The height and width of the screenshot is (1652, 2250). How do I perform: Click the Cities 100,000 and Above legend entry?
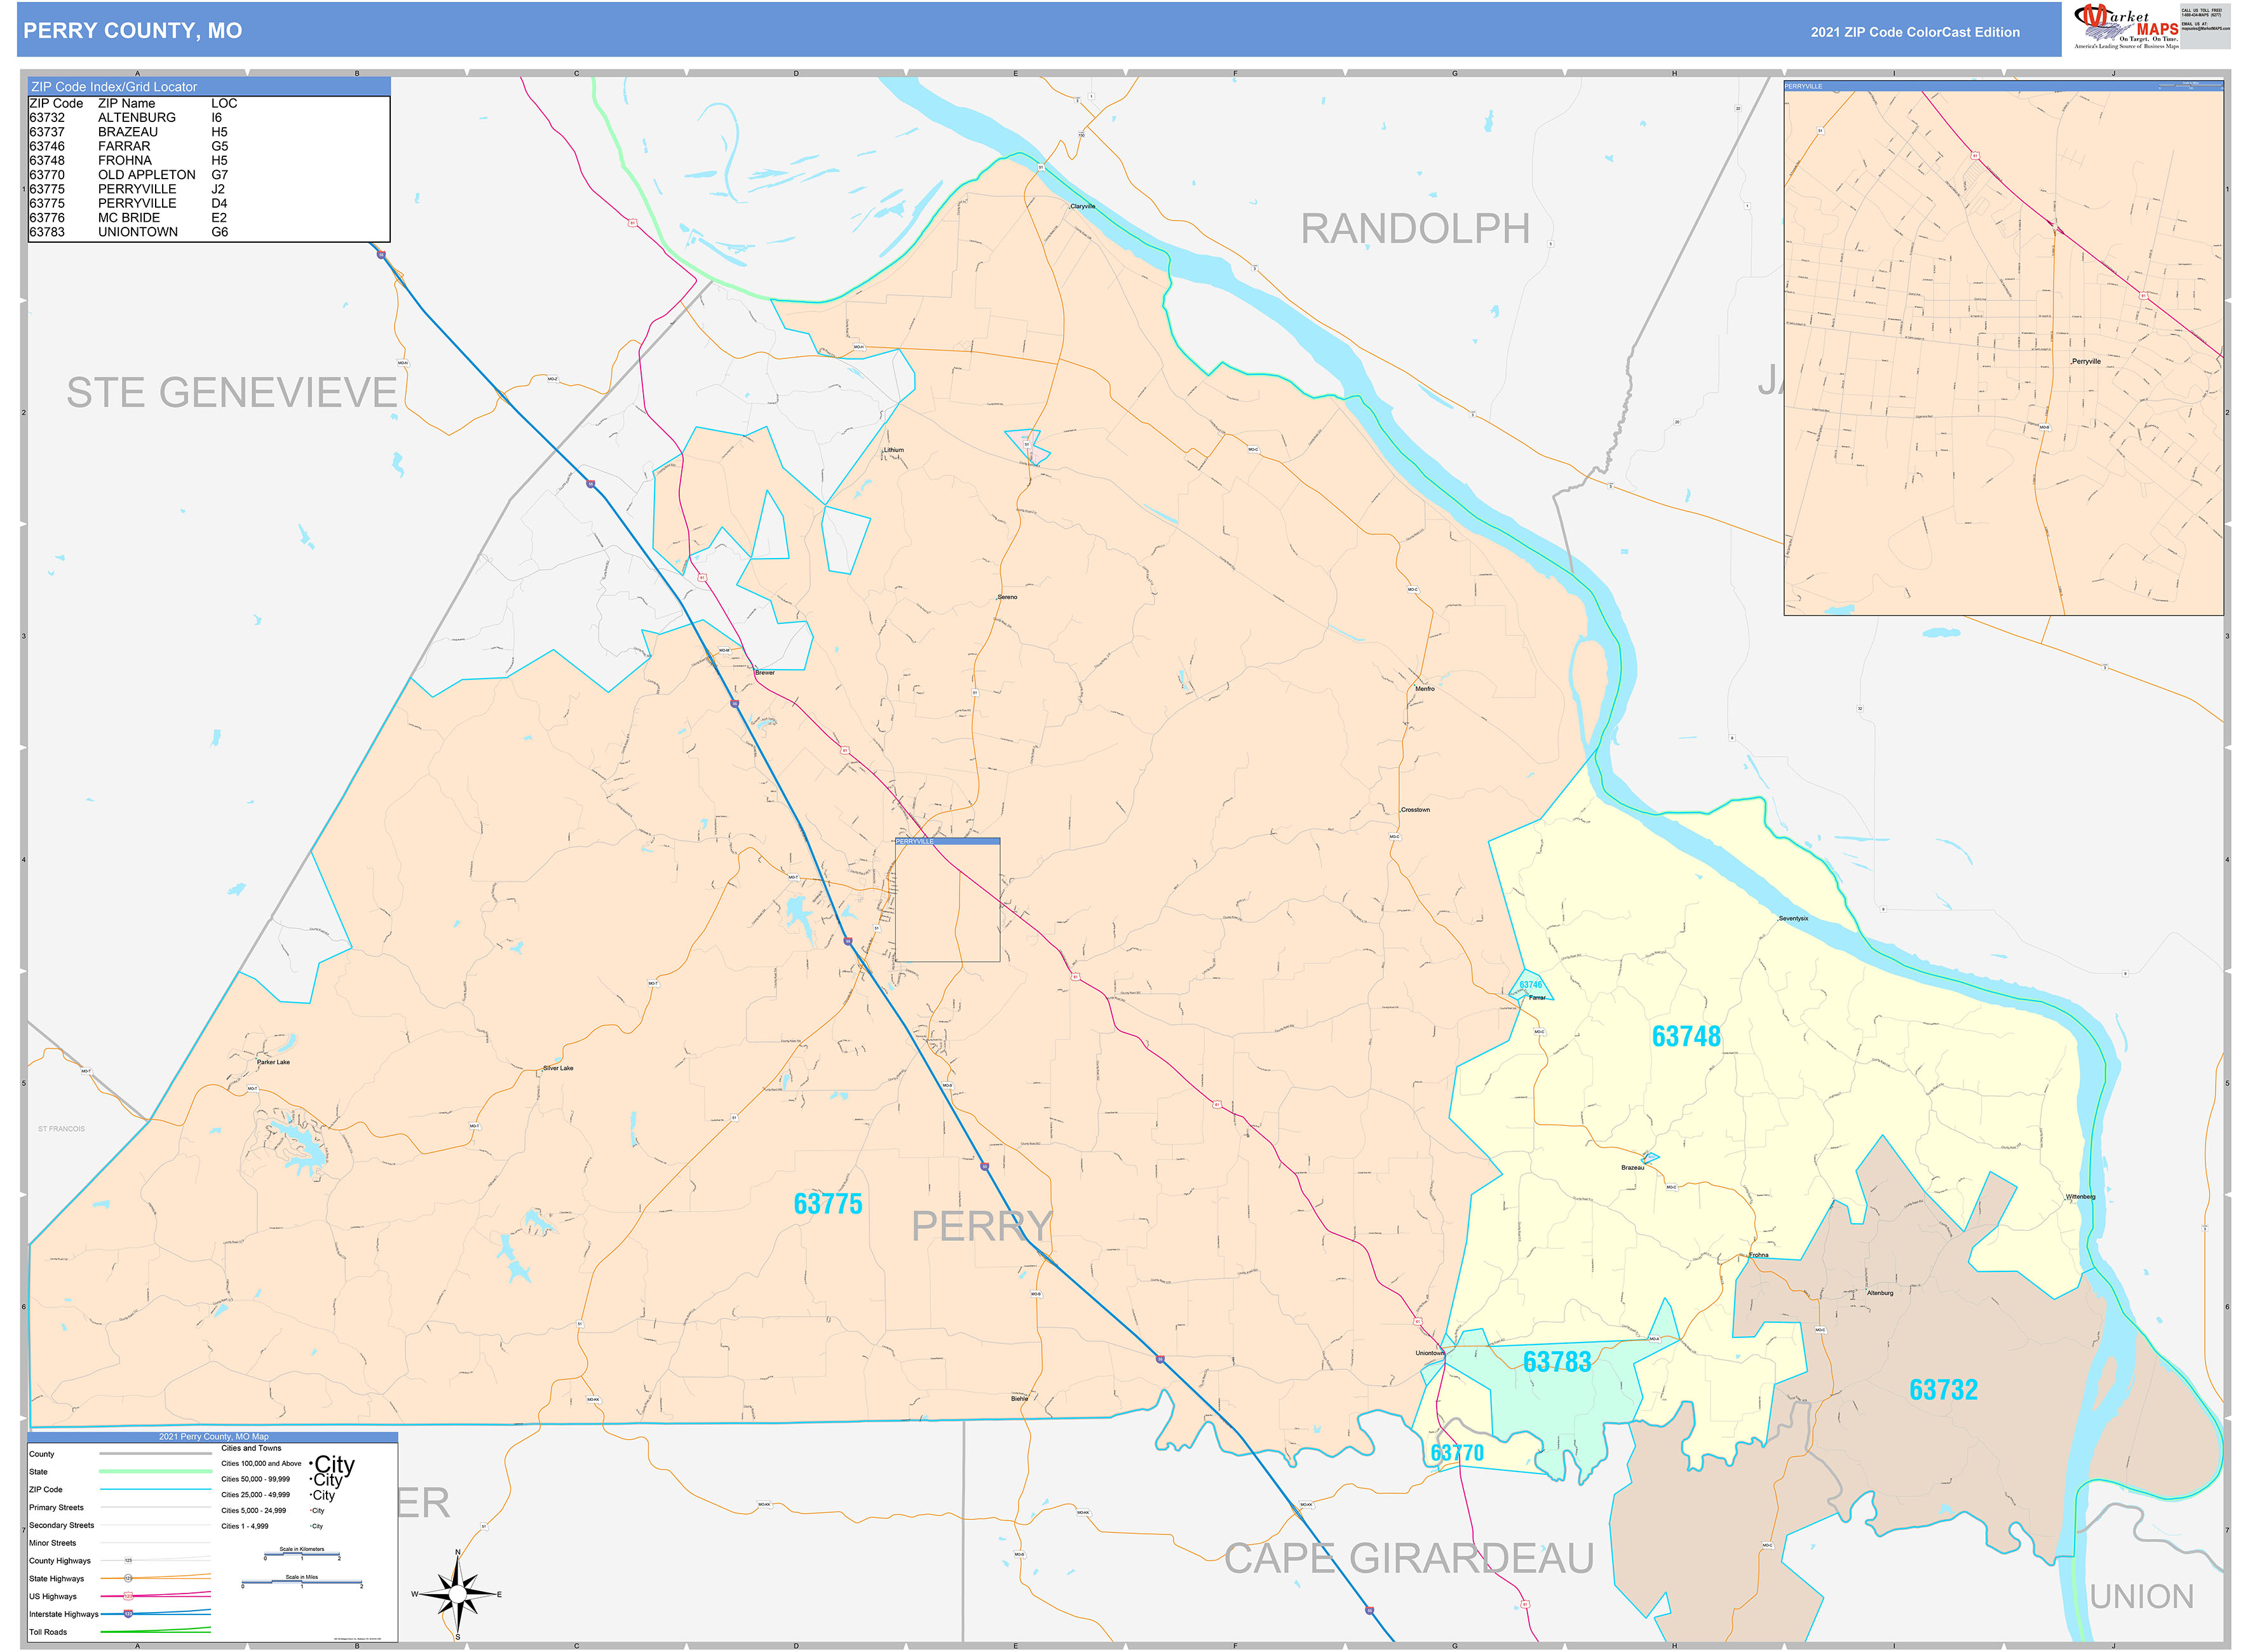coord(261,1463)
